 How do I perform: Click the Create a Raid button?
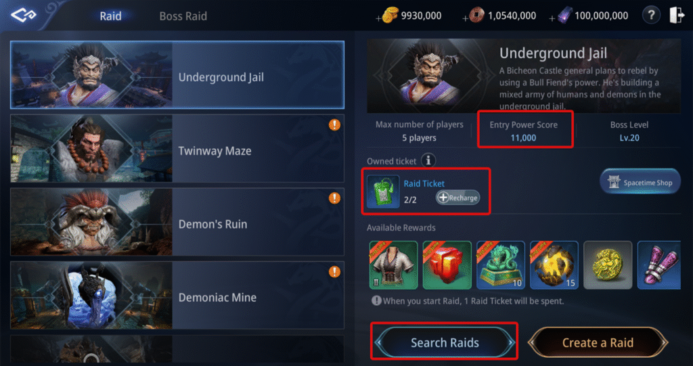pos(598,342)
